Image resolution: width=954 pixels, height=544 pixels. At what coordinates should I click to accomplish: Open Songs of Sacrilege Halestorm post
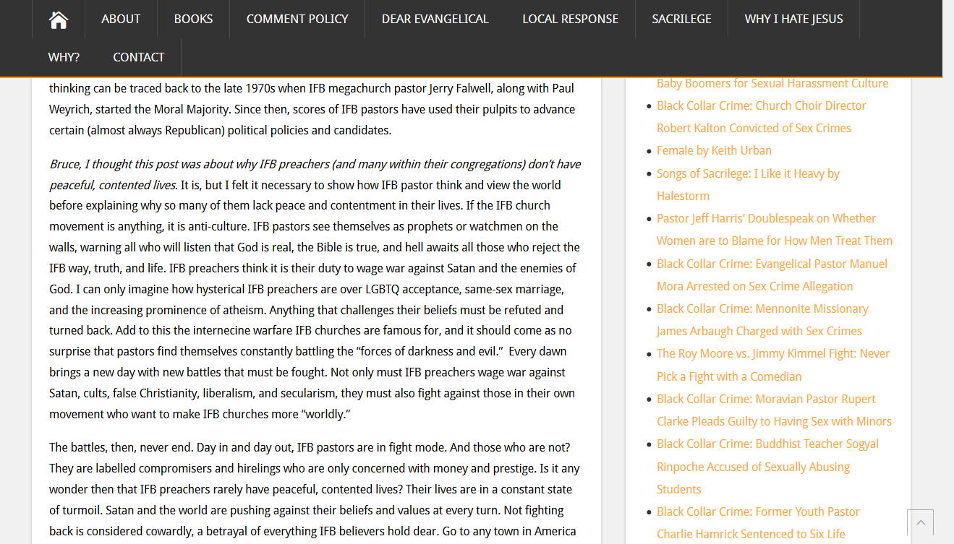coord(748,184)
